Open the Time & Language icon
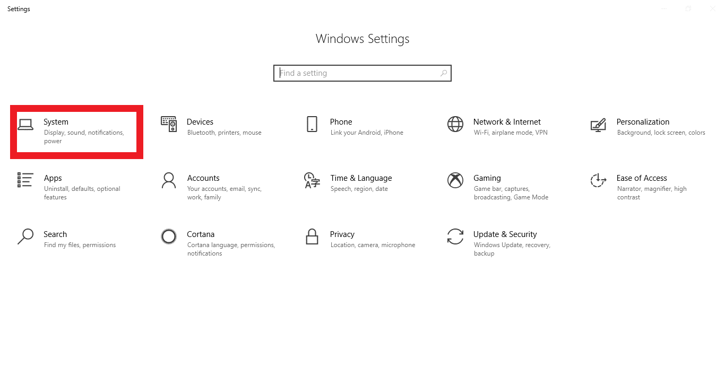This screenshot has width=725, height=386. point(312,180)
